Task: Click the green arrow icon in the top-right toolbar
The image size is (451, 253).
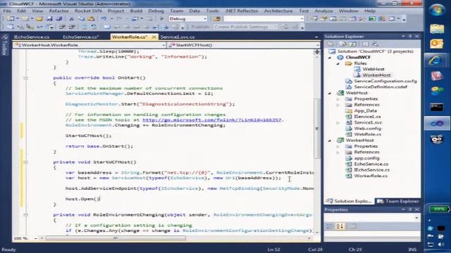Action: (x=372, y=19)
